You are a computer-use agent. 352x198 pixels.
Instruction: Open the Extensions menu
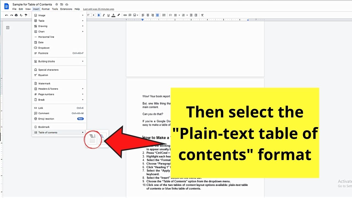click(66, 9)
